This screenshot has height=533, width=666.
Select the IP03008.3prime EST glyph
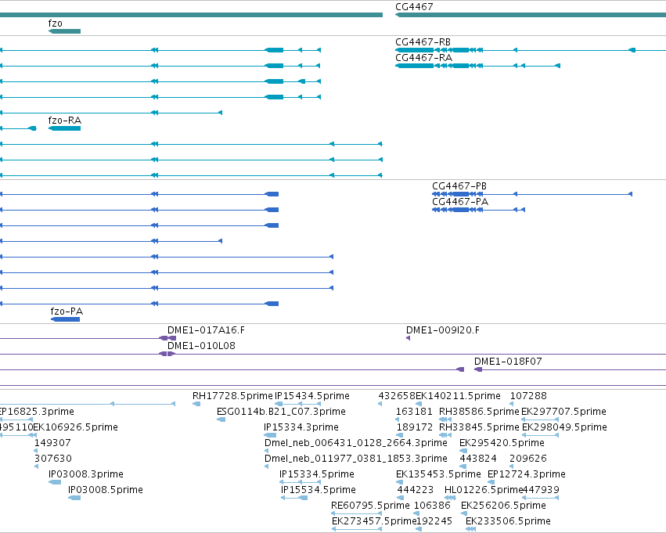coord(55,482)
